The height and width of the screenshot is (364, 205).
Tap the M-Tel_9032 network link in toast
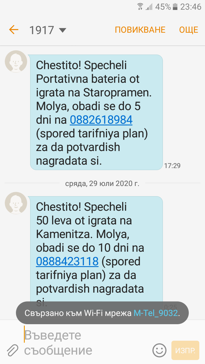(x=155, y=313)
